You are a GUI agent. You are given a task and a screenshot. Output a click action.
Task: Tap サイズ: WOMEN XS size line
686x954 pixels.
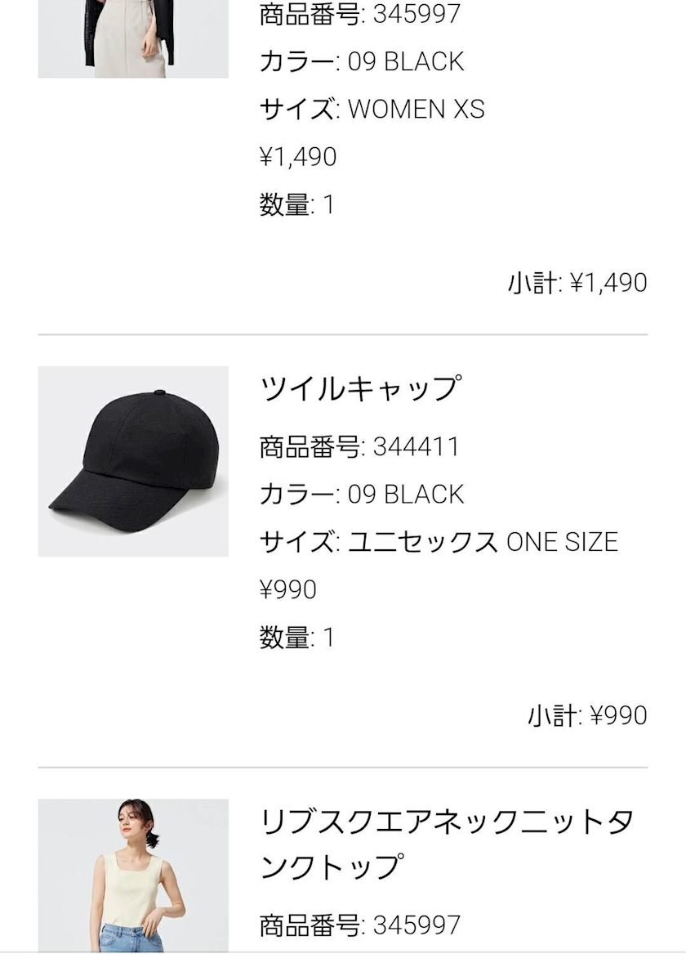coord(372,109)
